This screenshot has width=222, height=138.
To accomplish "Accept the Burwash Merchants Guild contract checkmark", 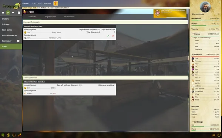I will (108, 36).
